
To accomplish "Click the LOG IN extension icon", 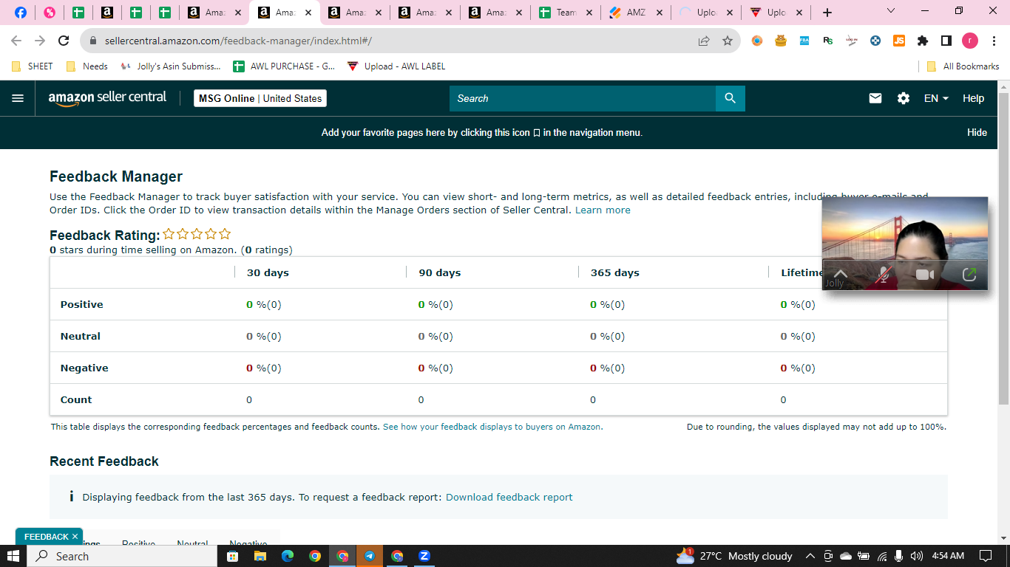I will [x=852, y=41].
